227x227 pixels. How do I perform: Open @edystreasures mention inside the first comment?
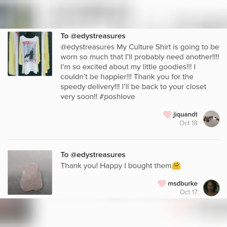(x=87, y=47)
